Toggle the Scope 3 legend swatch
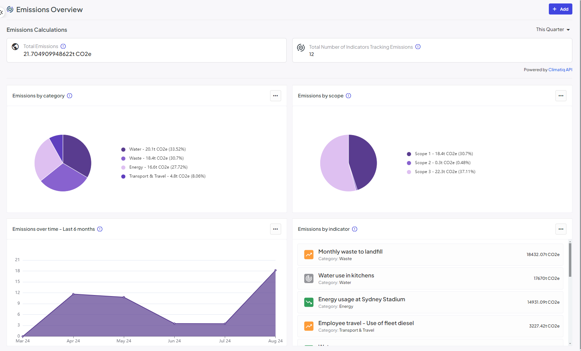This screenshot has width=581, height=351. pyautogui.click(x=409, y=172)
